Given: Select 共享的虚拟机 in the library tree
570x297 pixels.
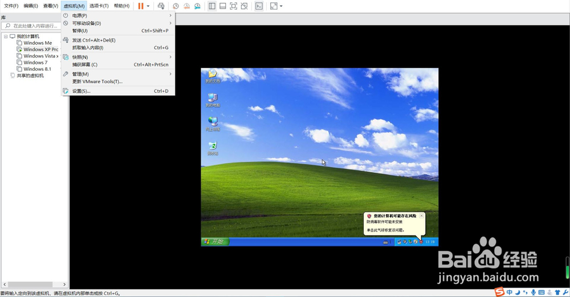Looking at the screenshot, I should (30, 76).
